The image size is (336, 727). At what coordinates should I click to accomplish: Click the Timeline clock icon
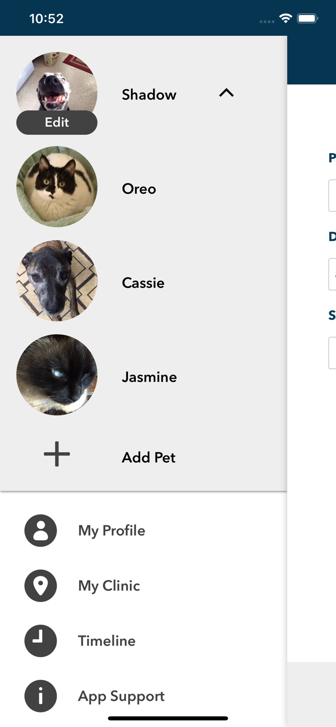tap(41, 641)
